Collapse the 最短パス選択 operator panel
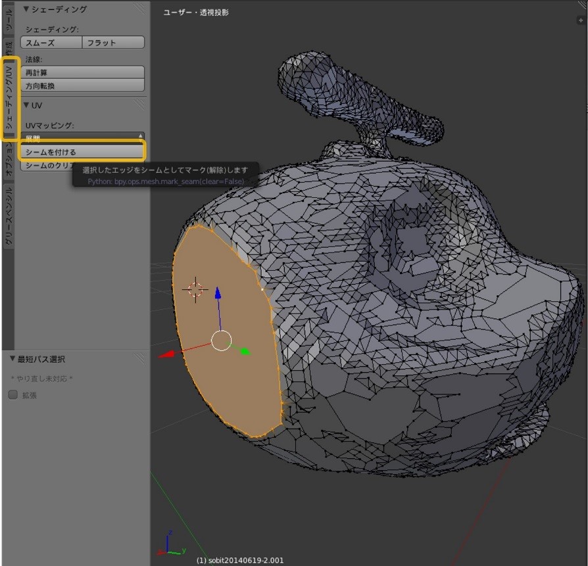Screen dimensions: 588x566 tap(41, 360)
